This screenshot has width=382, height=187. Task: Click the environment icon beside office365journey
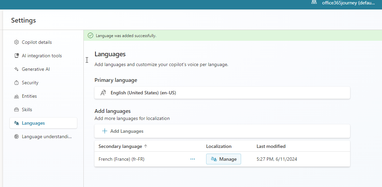click(314, 2)
